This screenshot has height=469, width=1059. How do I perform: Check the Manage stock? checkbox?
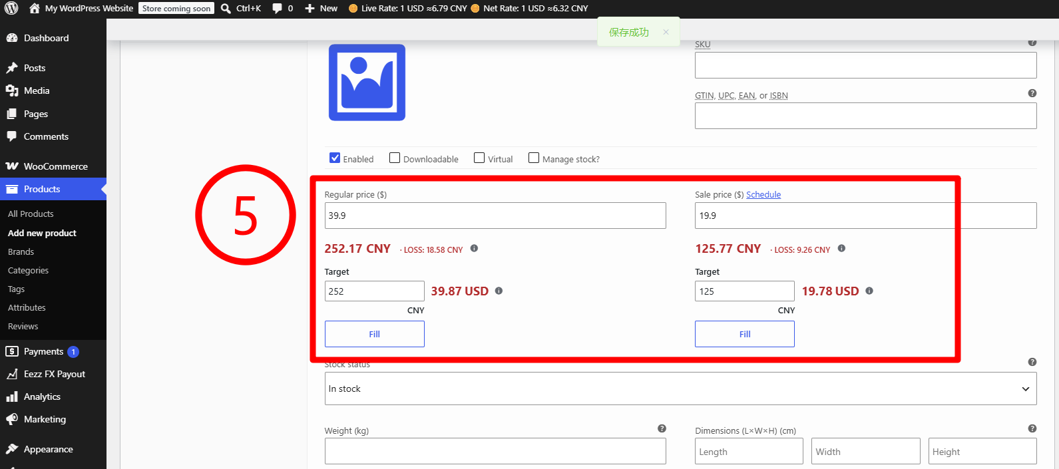(534, 158)
